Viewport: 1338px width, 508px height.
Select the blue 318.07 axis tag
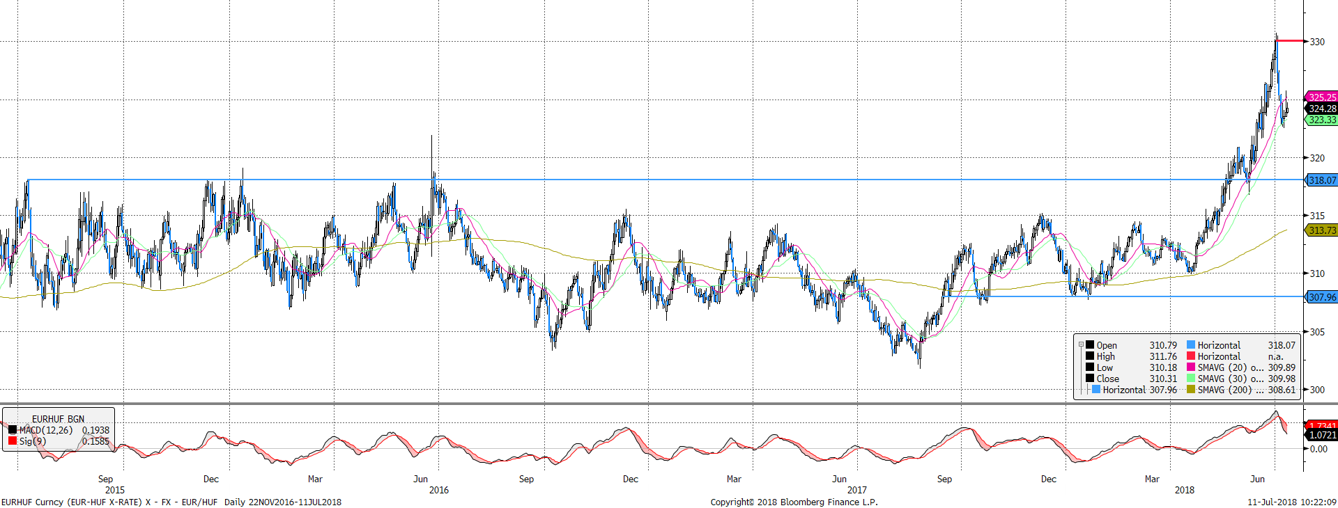click(1321, 180)
